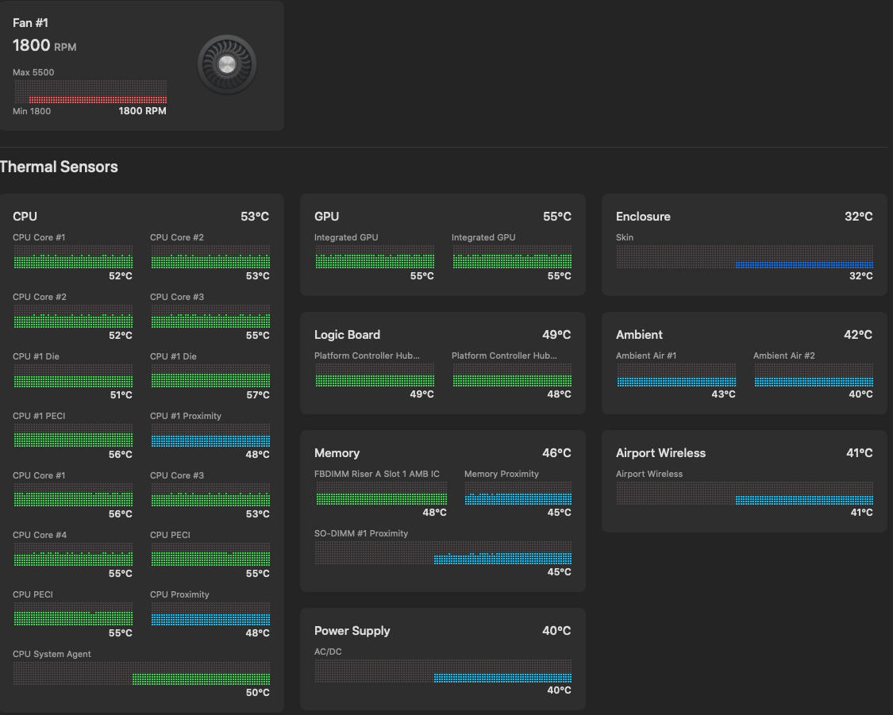Screen dimensions: 893x715
Task: Click the Ambient Air #1 "43°C" reading
Action: pyautogui.click(x=723, y=394)
